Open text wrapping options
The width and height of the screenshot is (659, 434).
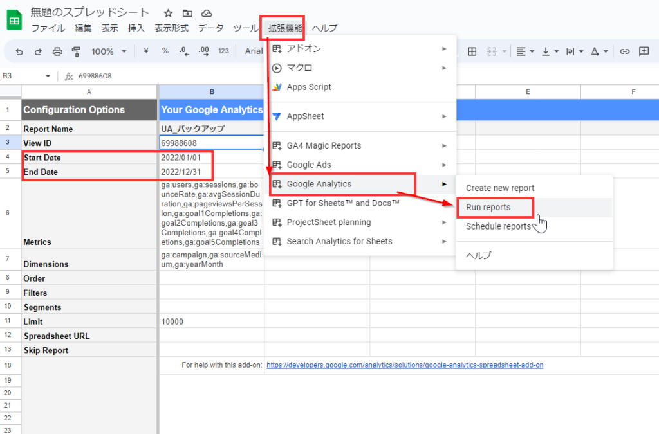pos(575,51)
